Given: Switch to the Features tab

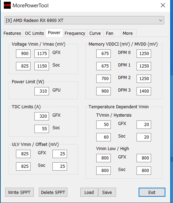Looking at the screenshot, I should 12,33.
